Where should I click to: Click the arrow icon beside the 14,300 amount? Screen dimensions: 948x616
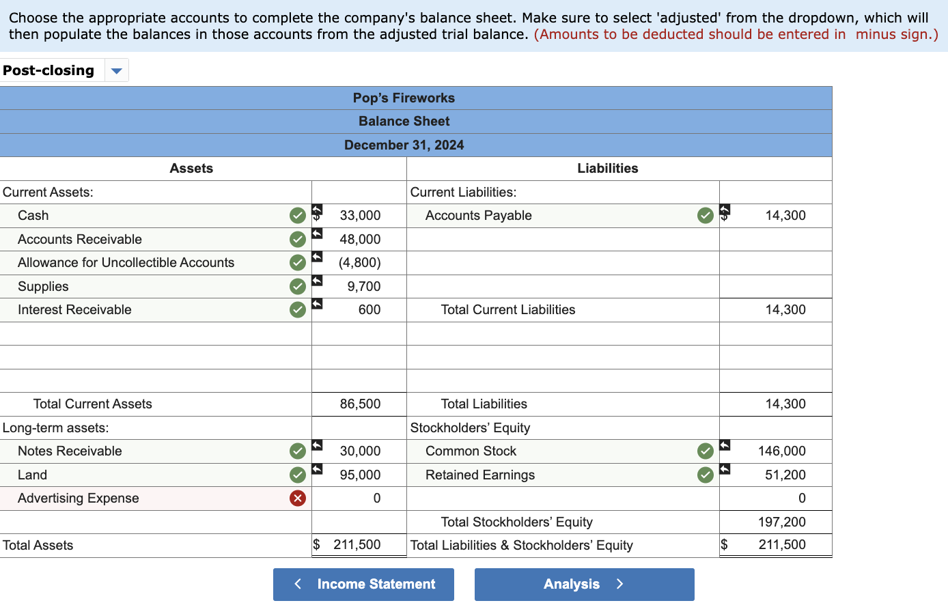[x=725, y=212]
